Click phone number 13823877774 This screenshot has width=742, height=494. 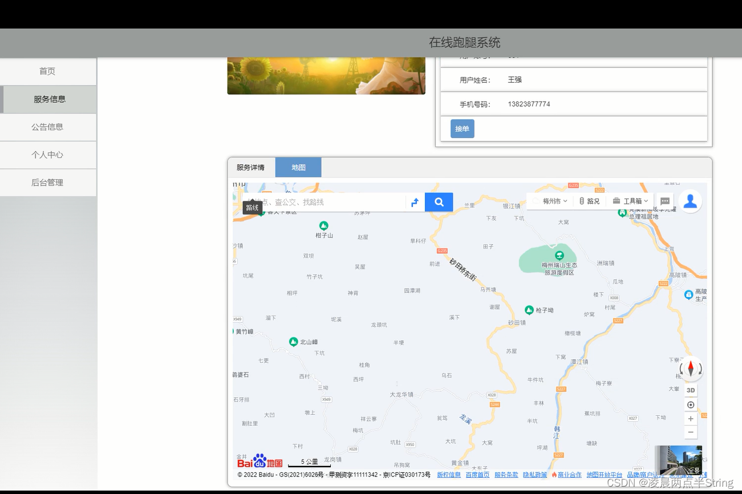529,104
